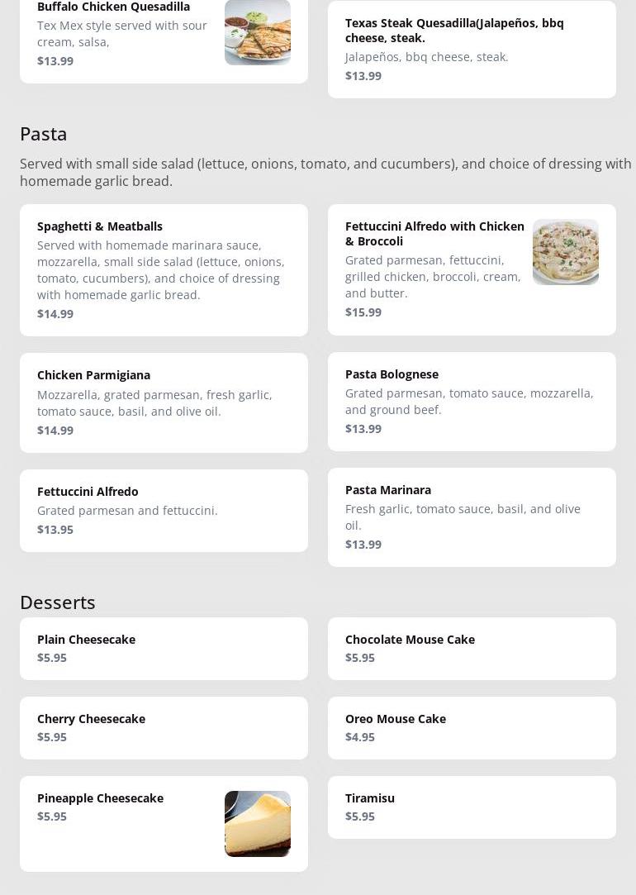Click the Pineapple Cheesecake title
This screenshot has width=636, height=895.
click(x=100, y=798)
